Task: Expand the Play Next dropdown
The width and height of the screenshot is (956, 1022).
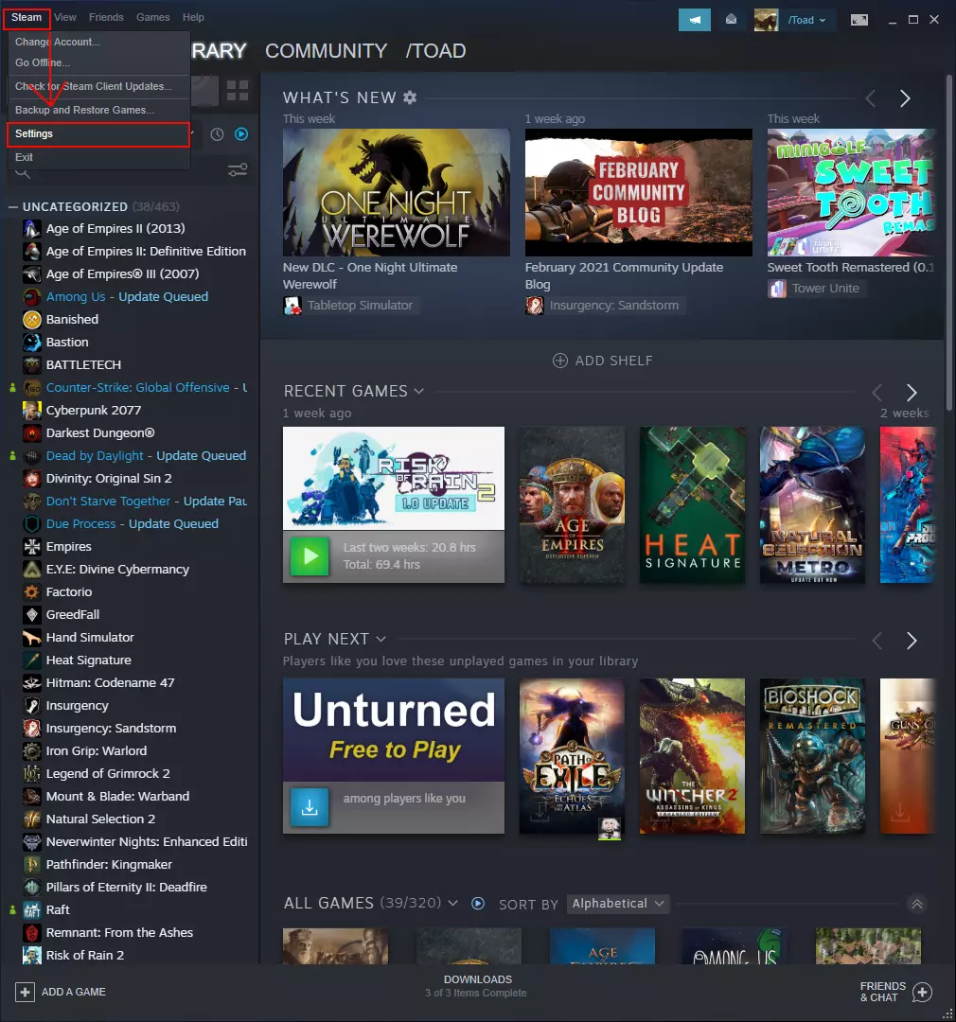Action: [381, 639]
